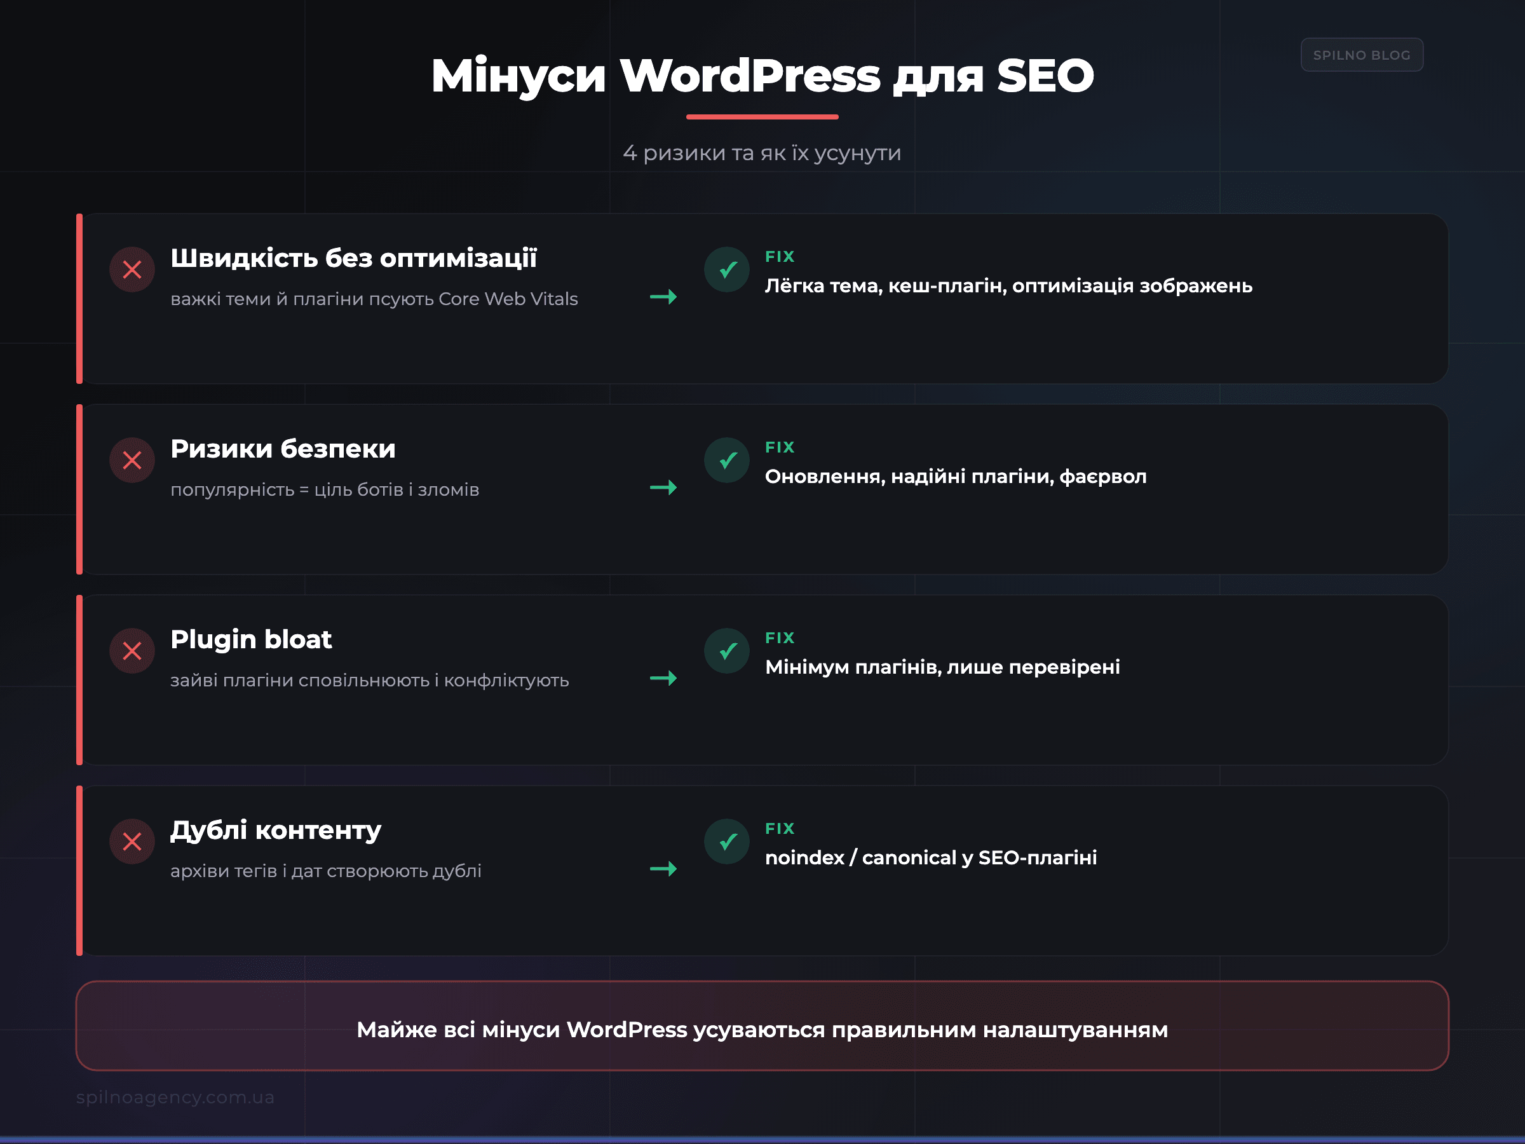
Task: Click the red X icon beside Ризики безпеки
Action: click(132, 461)
